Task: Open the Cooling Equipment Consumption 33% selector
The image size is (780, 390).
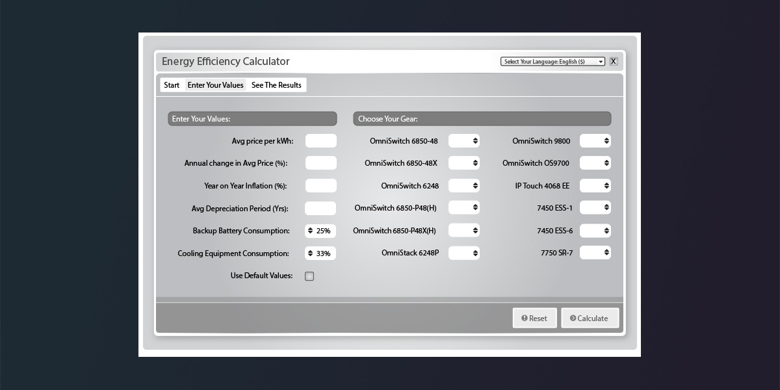Action: tap(320, 253)
